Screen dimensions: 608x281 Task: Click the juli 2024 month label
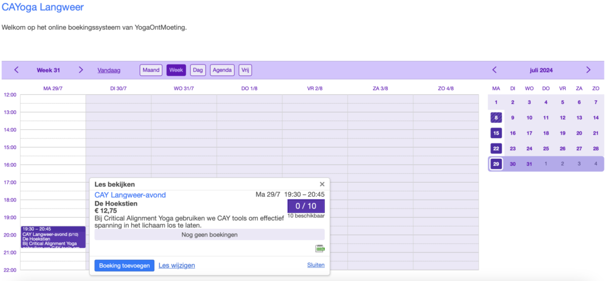click(541, 71)
